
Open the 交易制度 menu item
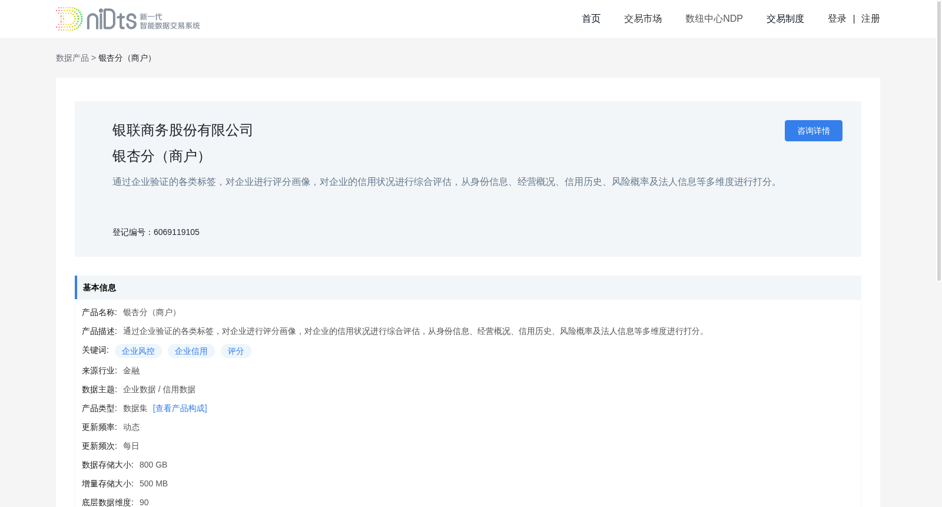pos(785,19)
